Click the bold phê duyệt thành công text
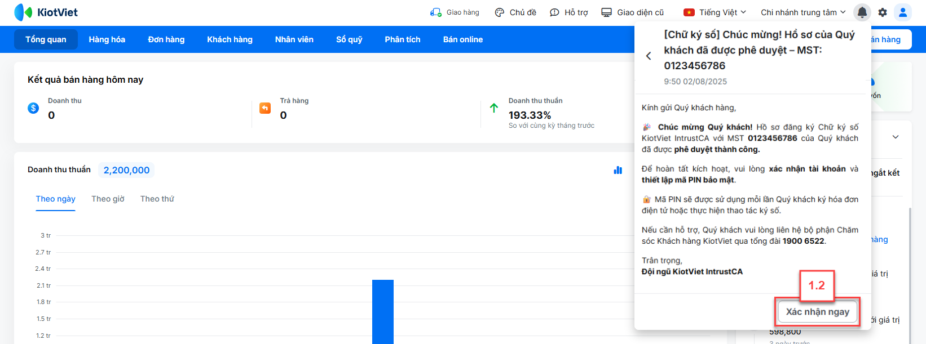Image resolution: width=926 pixels, height=344 pixels. (717, 149)
